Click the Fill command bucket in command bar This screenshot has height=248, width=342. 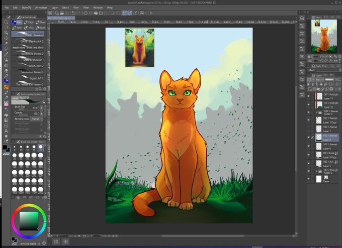[96, 13]
